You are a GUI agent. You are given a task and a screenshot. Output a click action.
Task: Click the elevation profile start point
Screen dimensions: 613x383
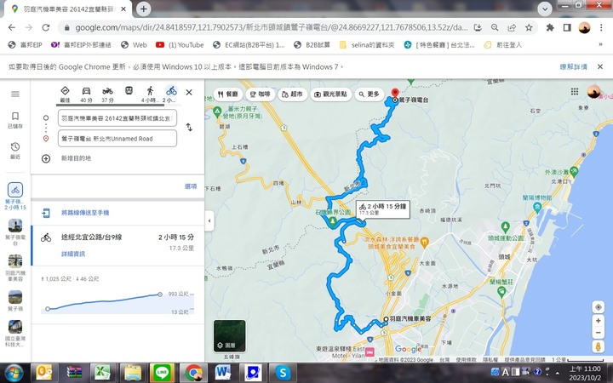[x=48, y=309]
